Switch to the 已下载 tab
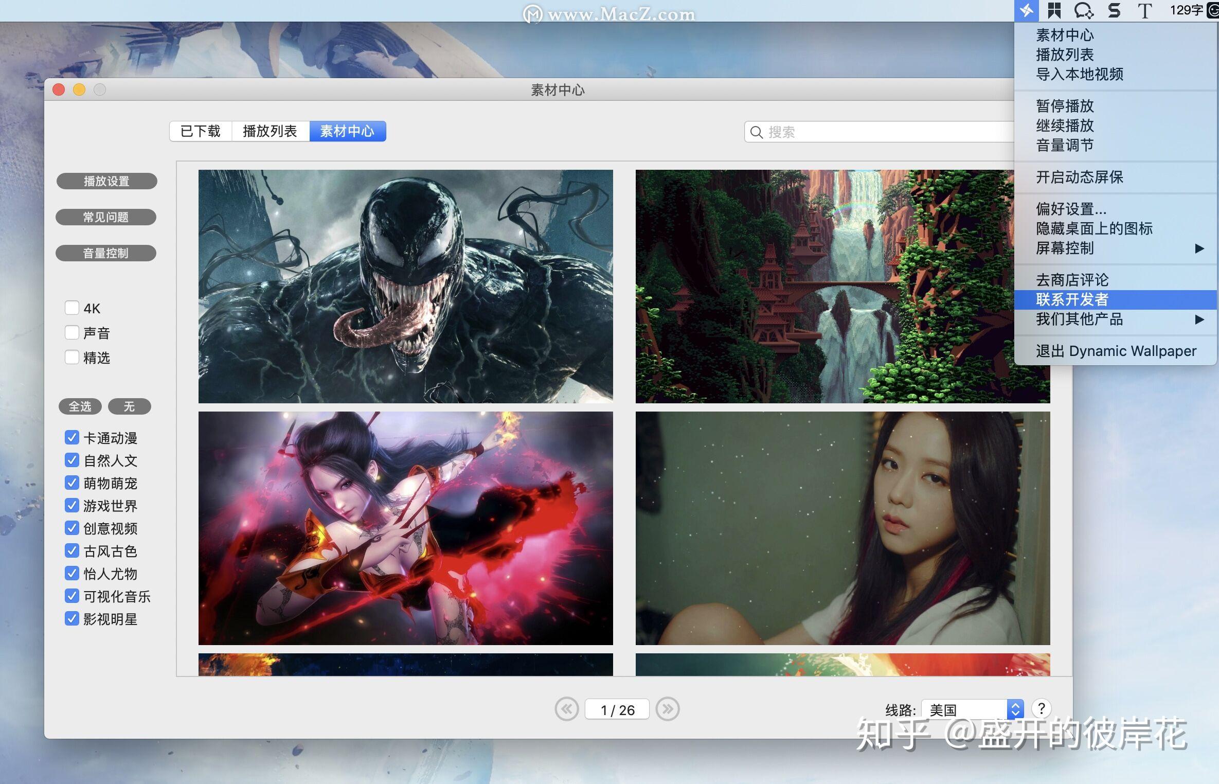 tap(201, 131)
